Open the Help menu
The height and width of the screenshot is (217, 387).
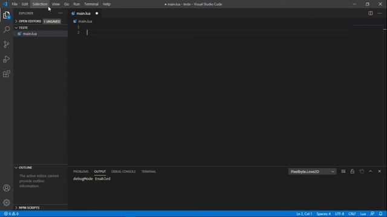106,4
